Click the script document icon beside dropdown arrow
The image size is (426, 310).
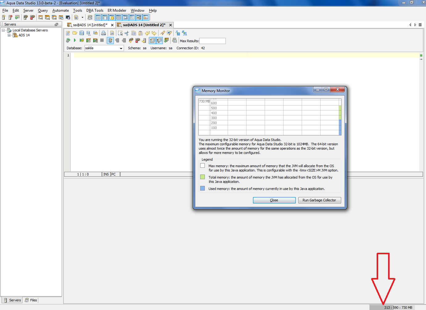76,18
